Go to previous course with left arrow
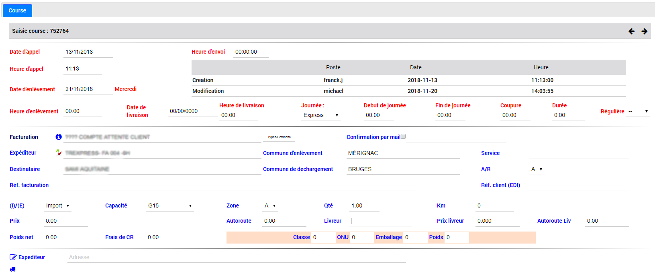This screenshot has width=655, height=276. 631,31
